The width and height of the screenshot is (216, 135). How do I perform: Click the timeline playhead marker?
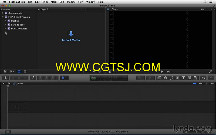point(8,86)
